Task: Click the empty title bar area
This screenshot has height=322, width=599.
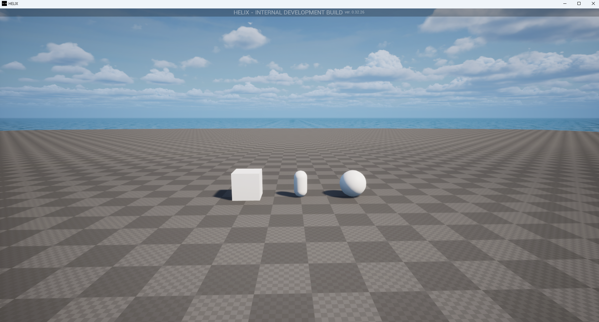Action: [282, 4]
